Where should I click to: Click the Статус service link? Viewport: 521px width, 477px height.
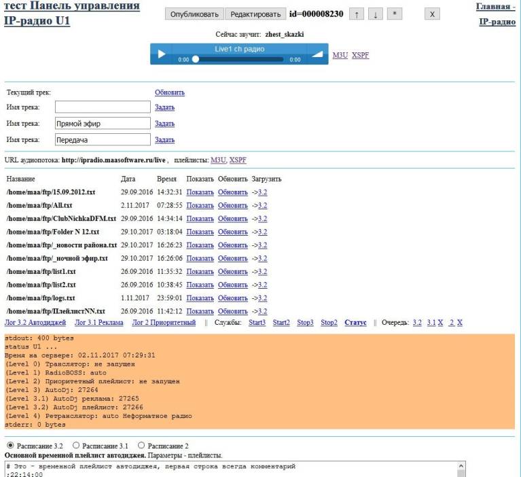(x=355, y=323)
